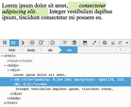The image size is (131, 107).
Task: Select div in the breadcrumb trail
Action: (50, 50)
